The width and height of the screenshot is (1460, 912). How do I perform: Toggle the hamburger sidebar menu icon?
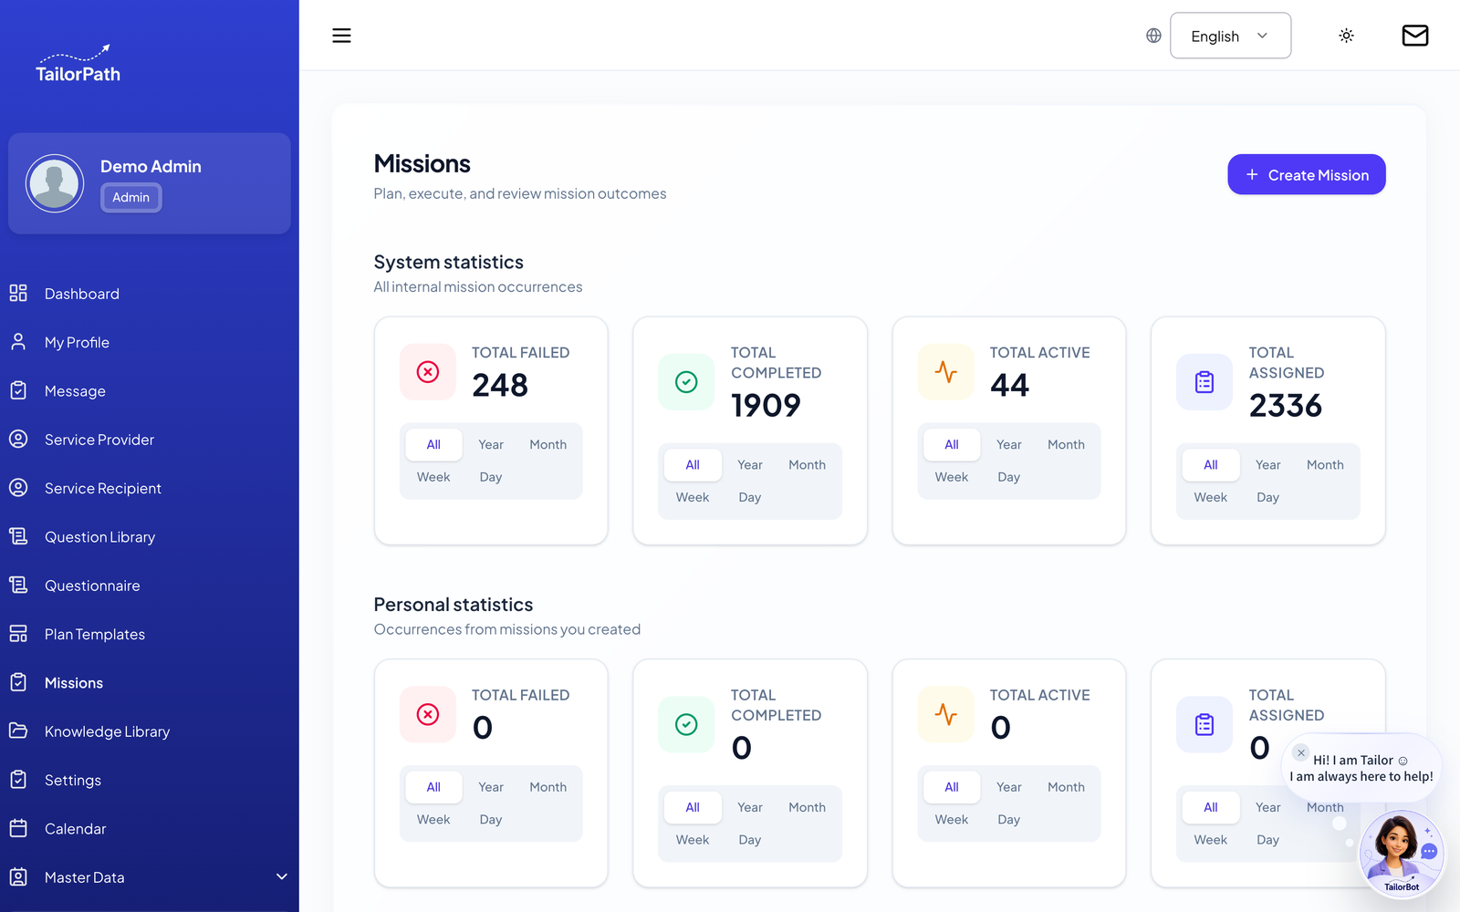pos(341,36)
